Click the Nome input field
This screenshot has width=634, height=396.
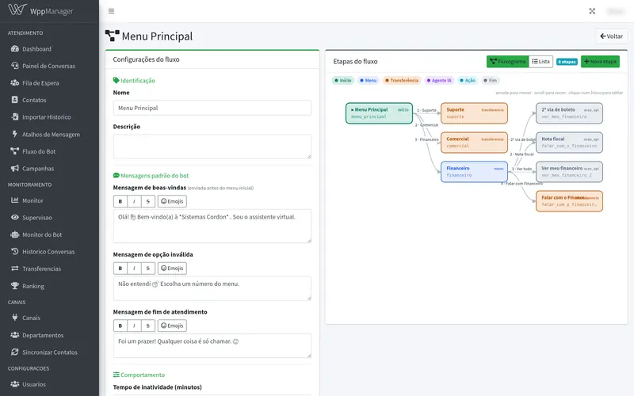tap(212, 108)
